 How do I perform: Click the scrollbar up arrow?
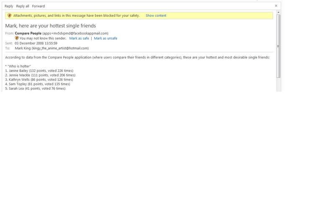278,13
